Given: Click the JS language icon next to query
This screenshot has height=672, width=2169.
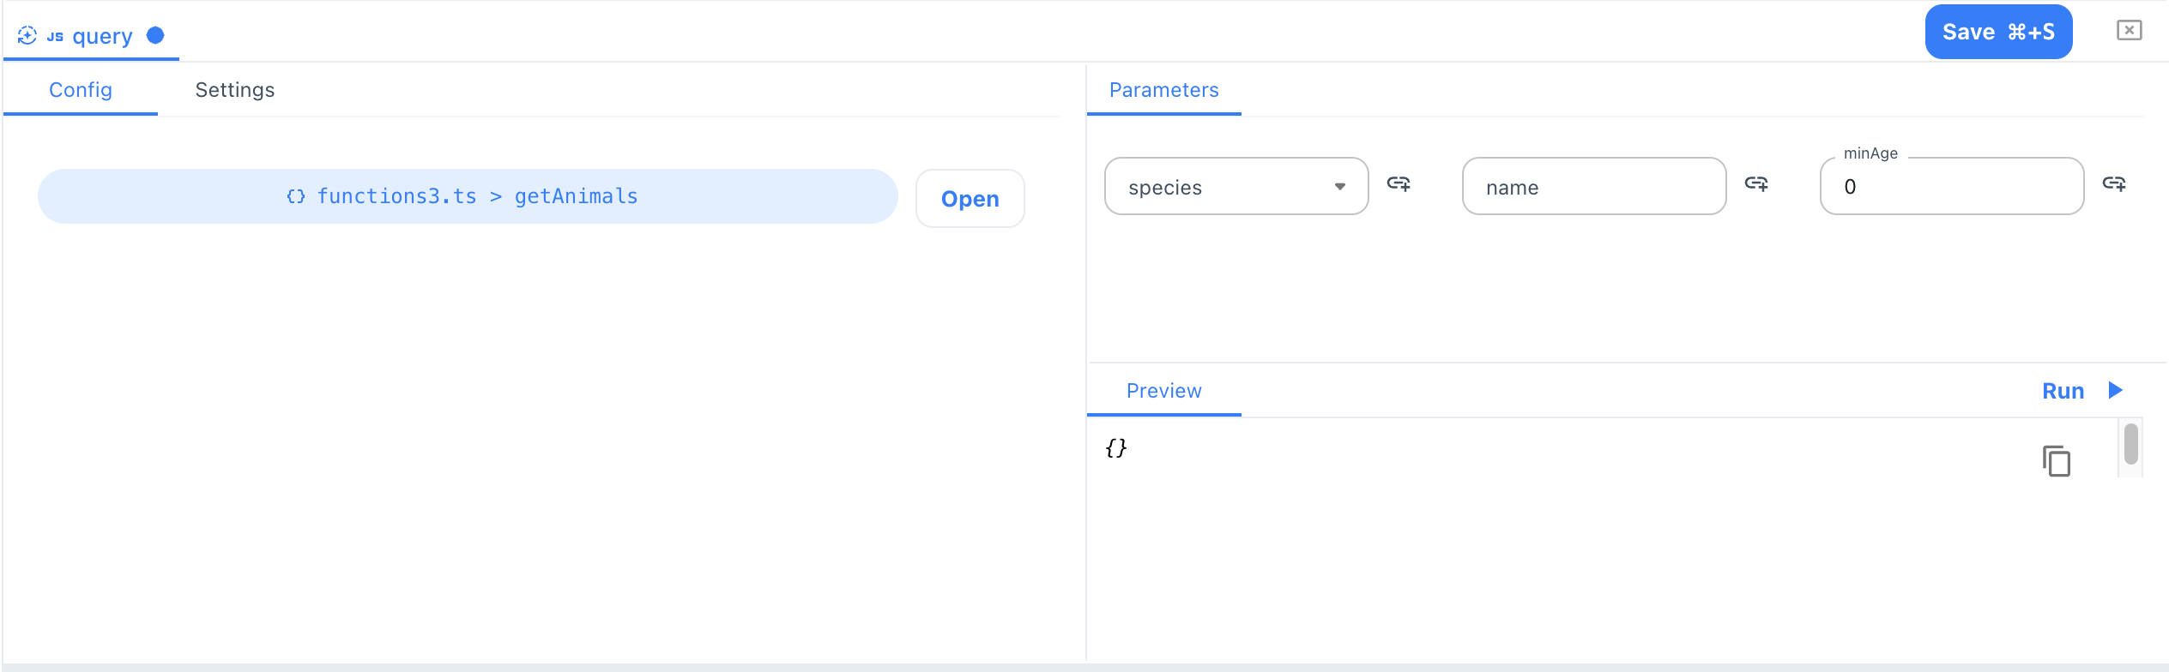Looking at the screenshot, I should pos(54,35).
